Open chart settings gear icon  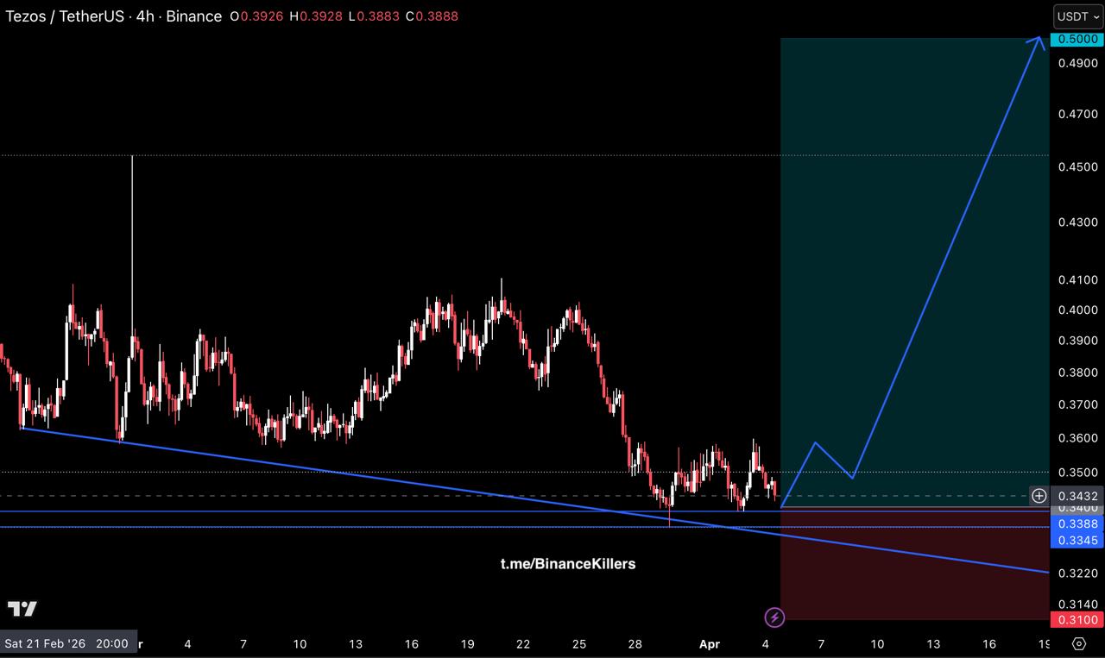tap(1078, 643)
